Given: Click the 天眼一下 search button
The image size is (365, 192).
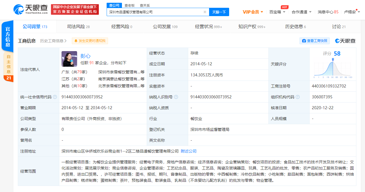Looking at the screenshot, I should click(x=219, y=12).
